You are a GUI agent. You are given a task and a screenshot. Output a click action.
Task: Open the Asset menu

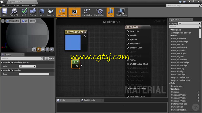[x=17, y=6]
